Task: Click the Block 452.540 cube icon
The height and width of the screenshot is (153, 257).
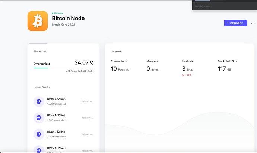Action: point(39,149)
